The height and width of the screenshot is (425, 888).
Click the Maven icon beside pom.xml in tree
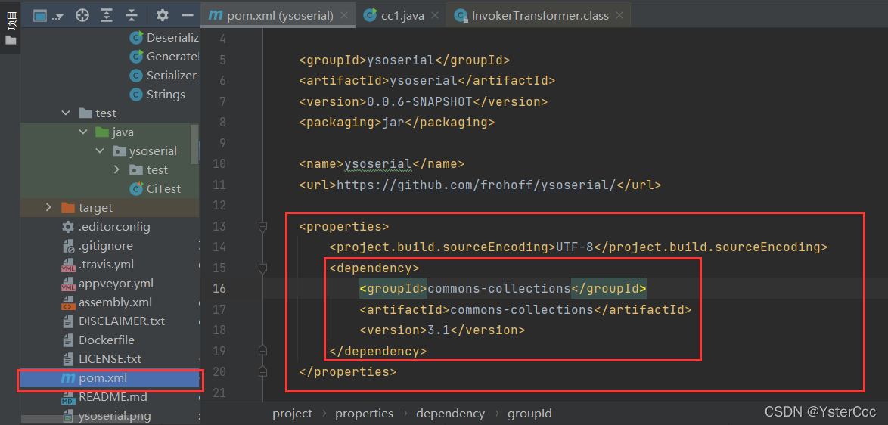click(68, 378)
